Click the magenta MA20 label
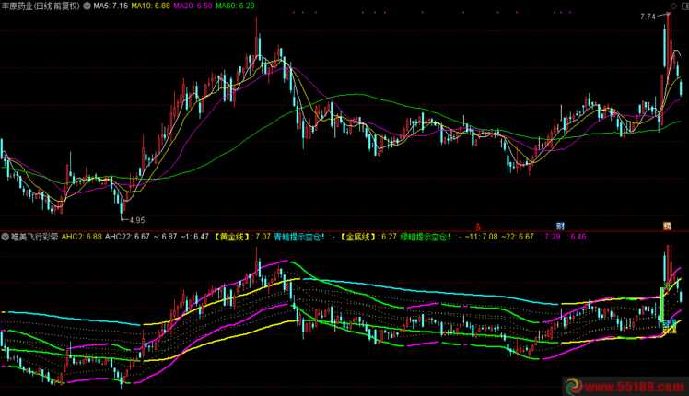 [x=193, y=6]
